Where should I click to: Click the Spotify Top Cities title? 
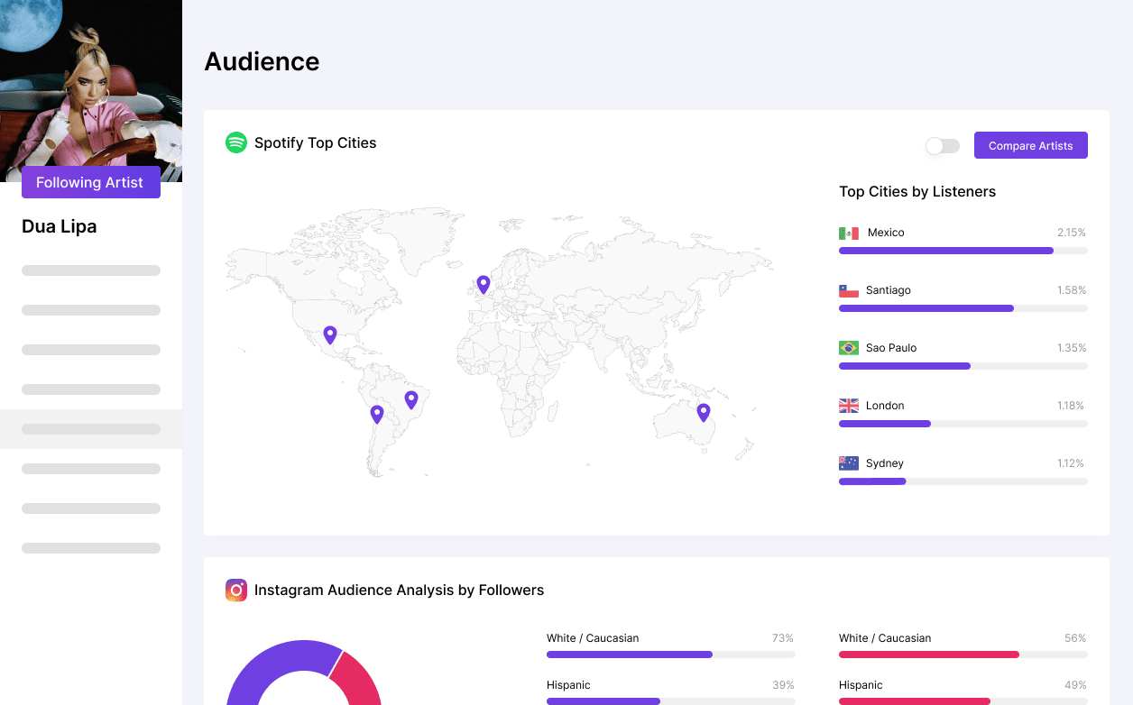[316, 142]
